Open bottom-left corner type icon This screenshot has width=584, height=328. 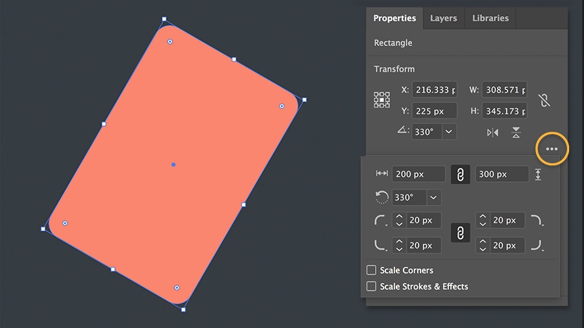(381, 246)
